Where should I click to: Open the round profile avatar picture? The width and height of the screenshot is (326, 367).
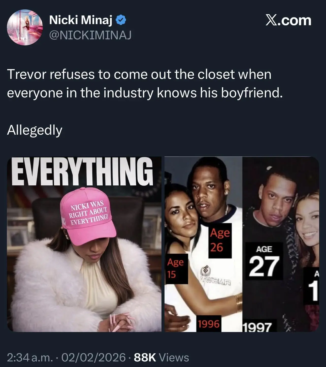point(25,27)
